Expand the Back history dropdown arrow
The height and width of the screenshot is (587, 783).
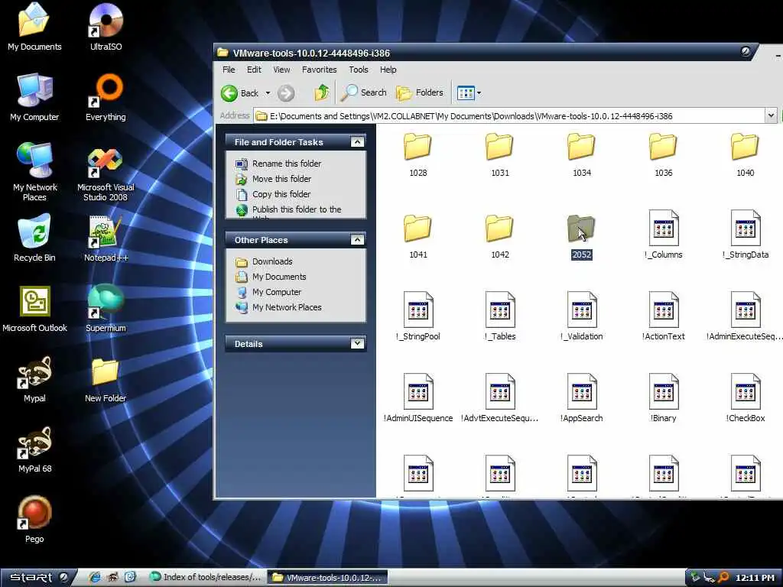point(268,92)
